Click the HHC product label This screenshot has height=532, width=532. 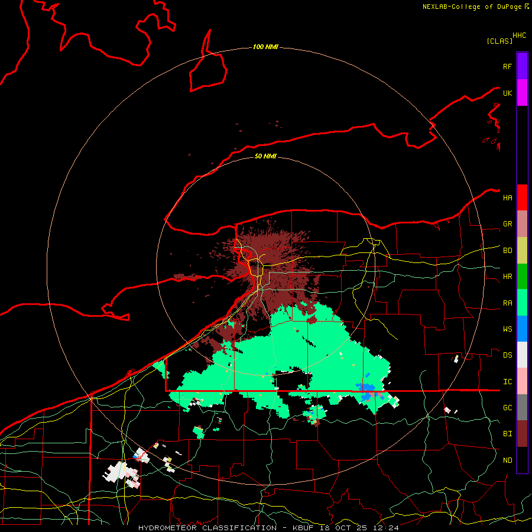coord(519,35)
